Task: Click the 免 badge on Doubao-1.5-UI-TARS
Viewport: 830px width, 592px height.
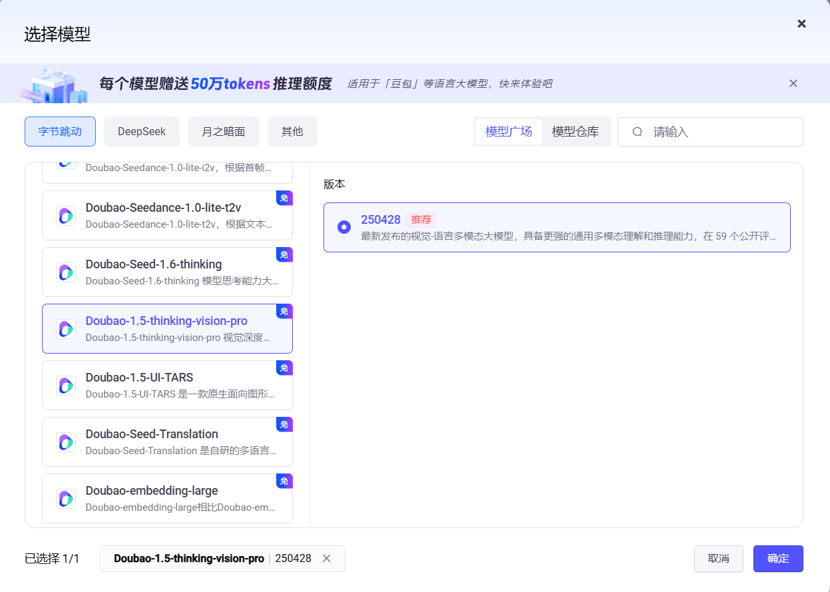Action: click(284, 368)
